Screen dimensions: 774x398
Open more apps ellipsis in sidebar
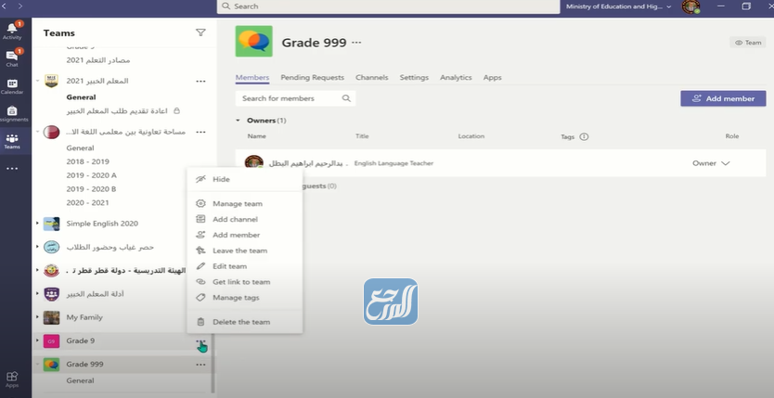[x=12, y=169]
